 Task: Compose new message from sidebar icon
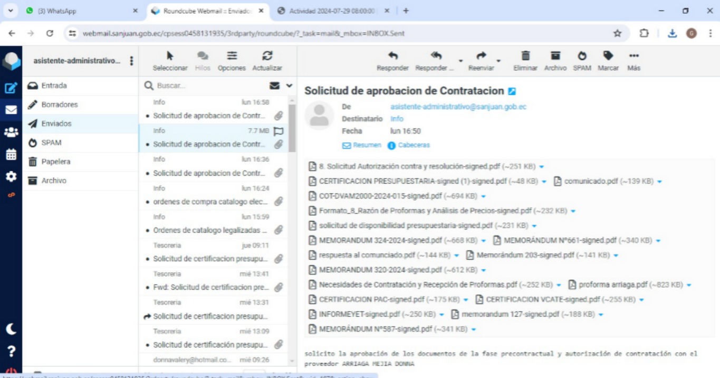point(11,88)
